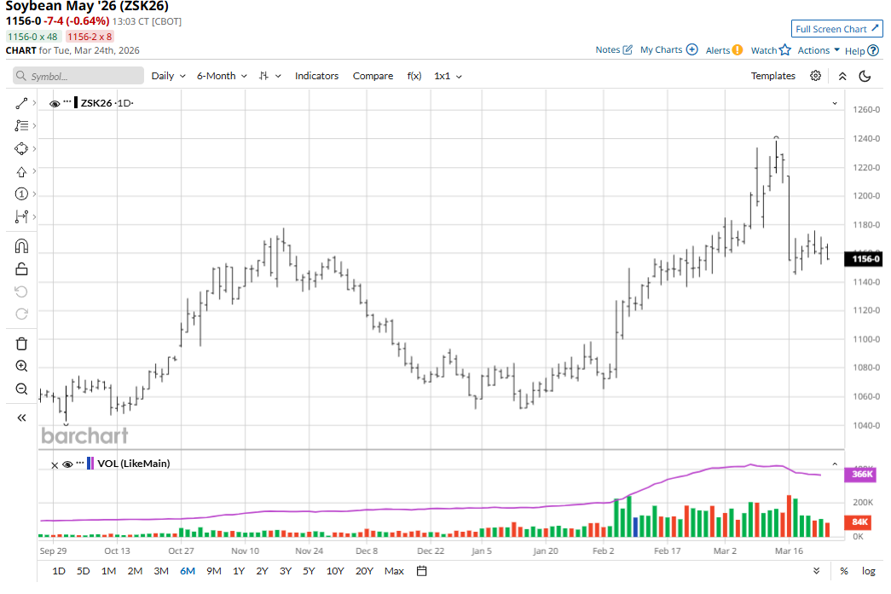Open the 6-Month range dropdown
Image resolution: width=891 pixels, height=594 pixels.
click(x=222, y=76)
